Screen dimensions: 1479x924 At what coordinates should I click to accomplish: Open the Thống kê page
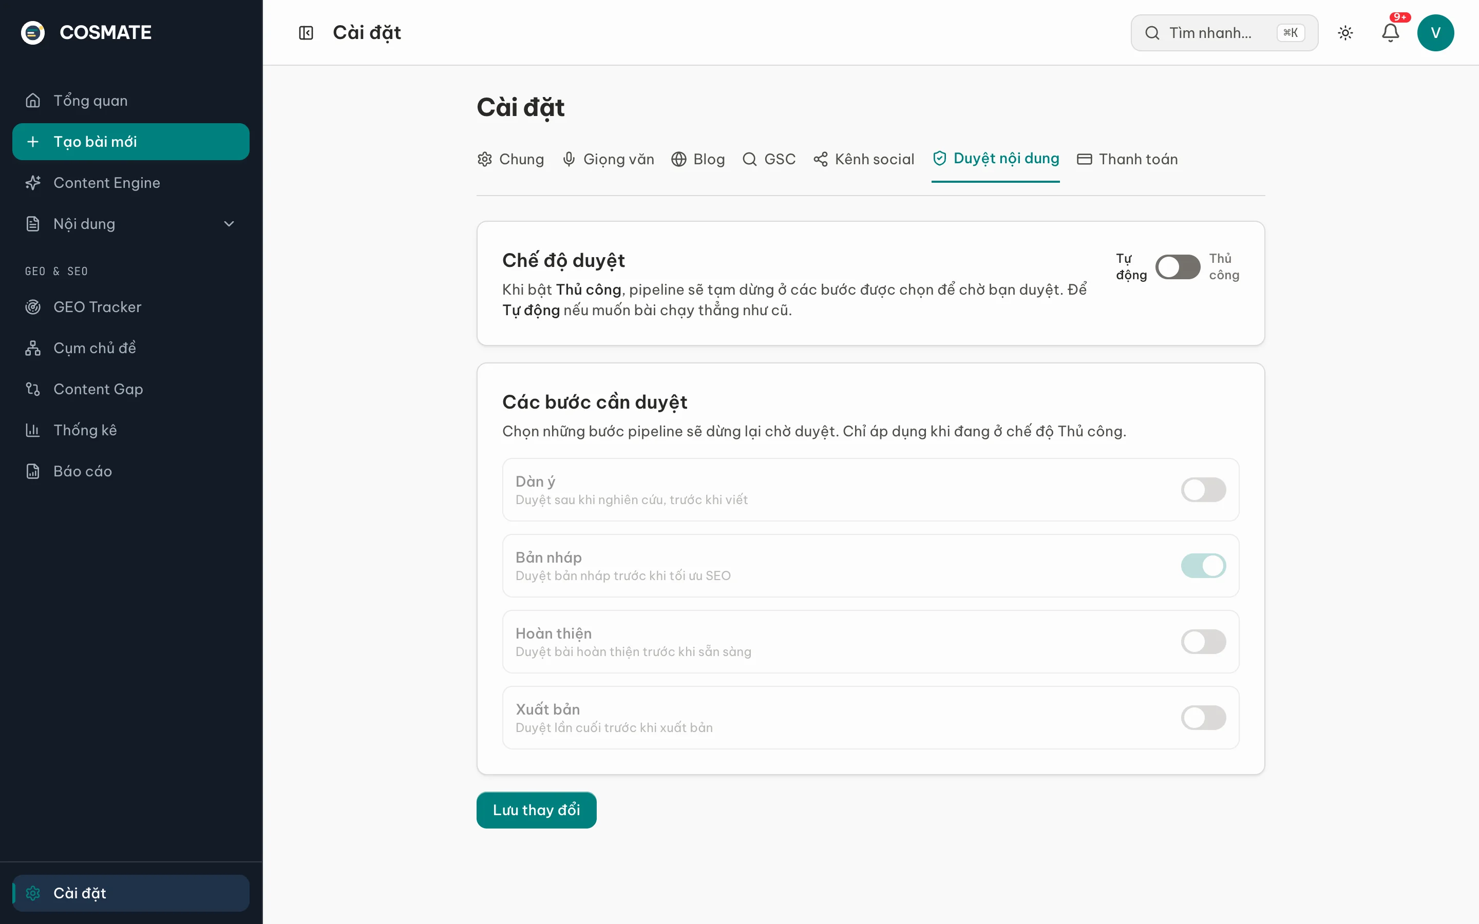tap(131, 430)
